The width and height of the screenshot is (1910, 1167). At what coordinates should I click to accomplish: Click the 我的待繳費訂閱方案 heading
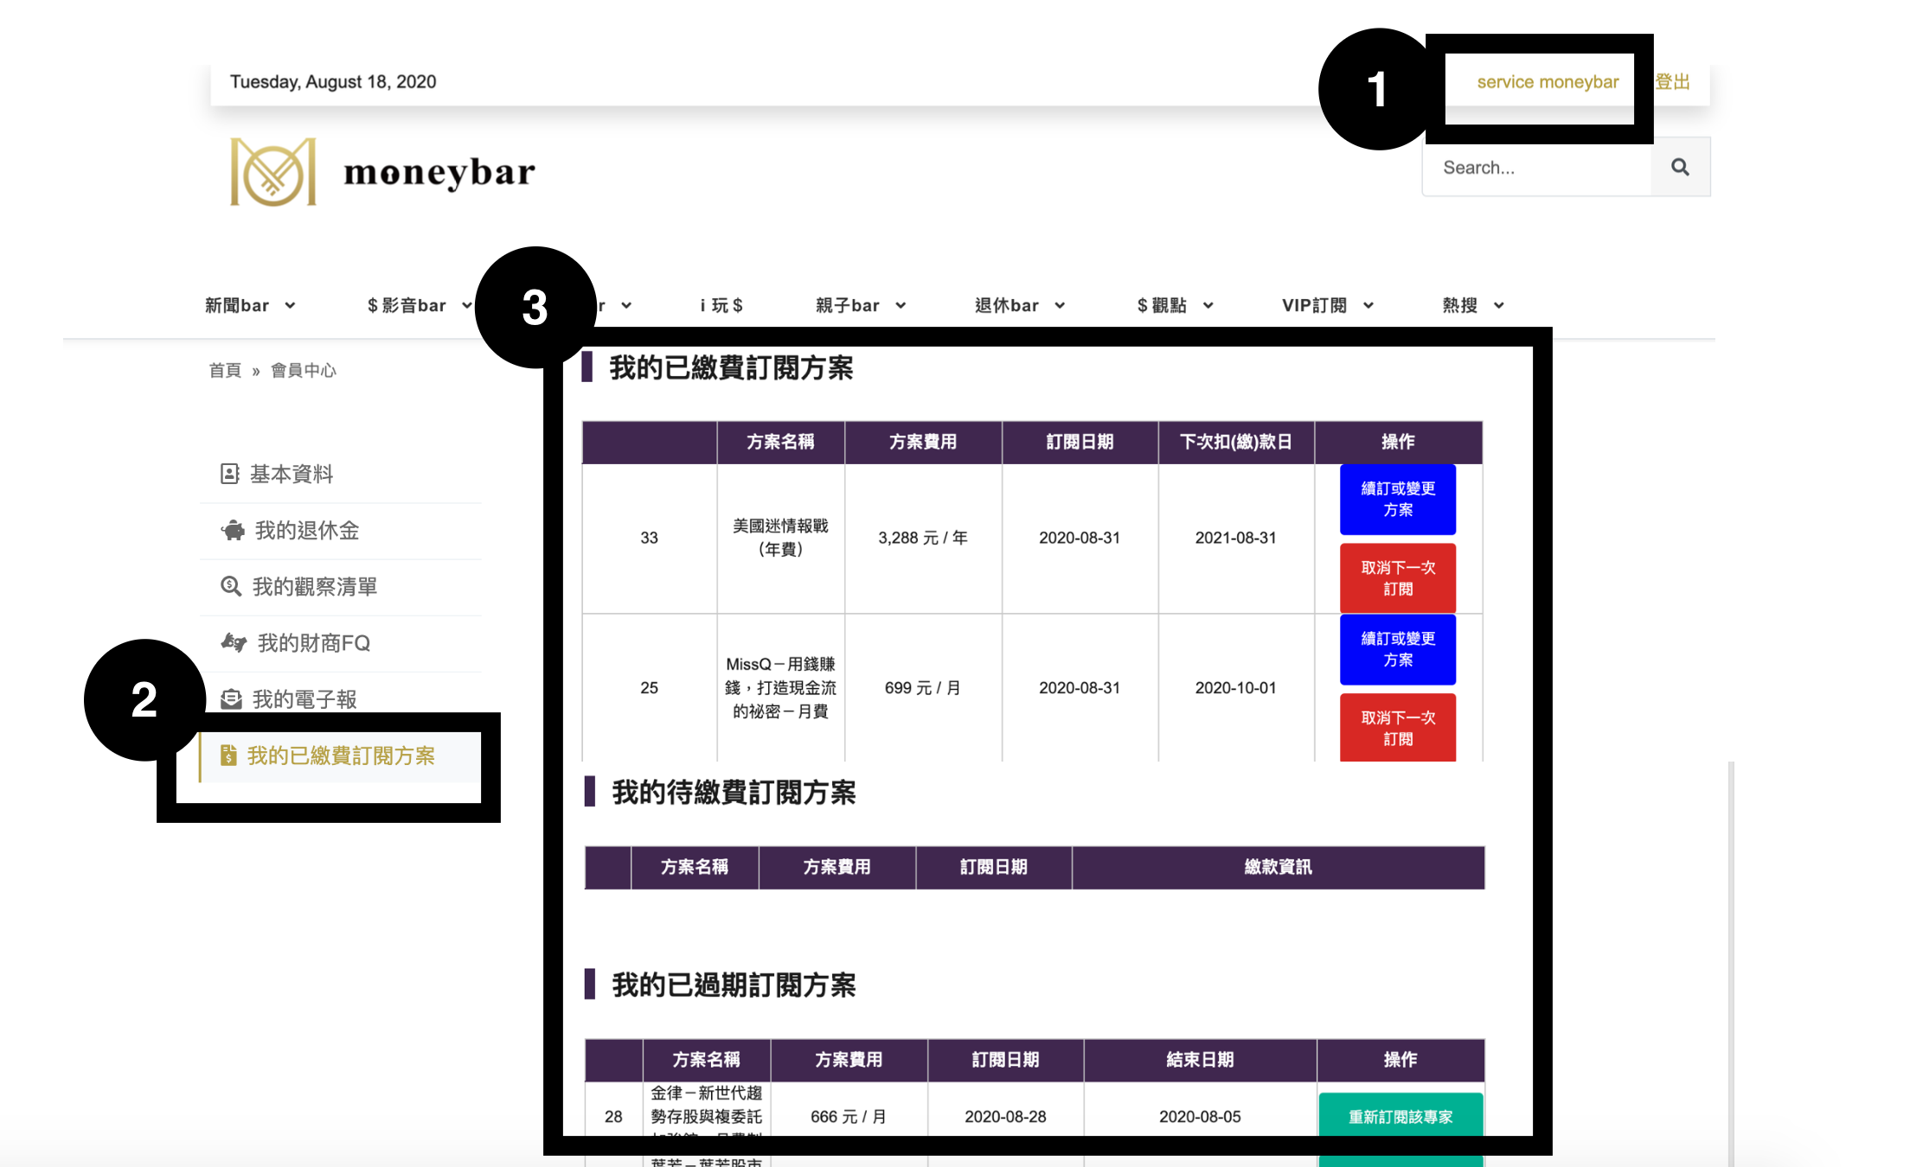[734, 792]
